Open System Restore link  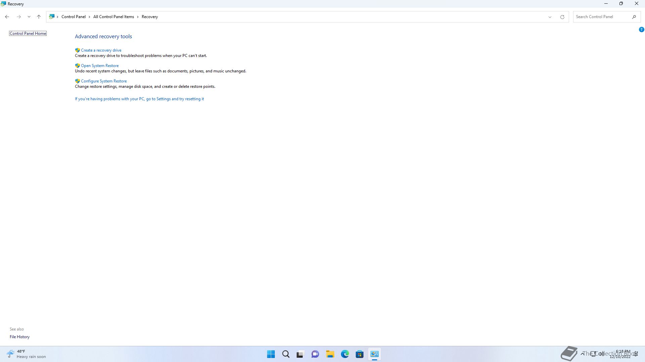(x=99, y=66)
